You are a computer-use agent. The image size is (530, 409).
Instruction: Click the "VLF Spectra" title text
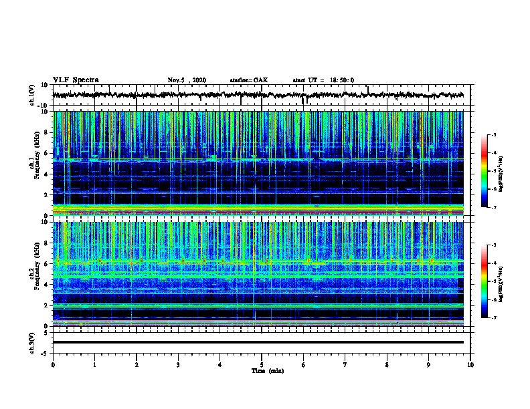click(76, 80)
